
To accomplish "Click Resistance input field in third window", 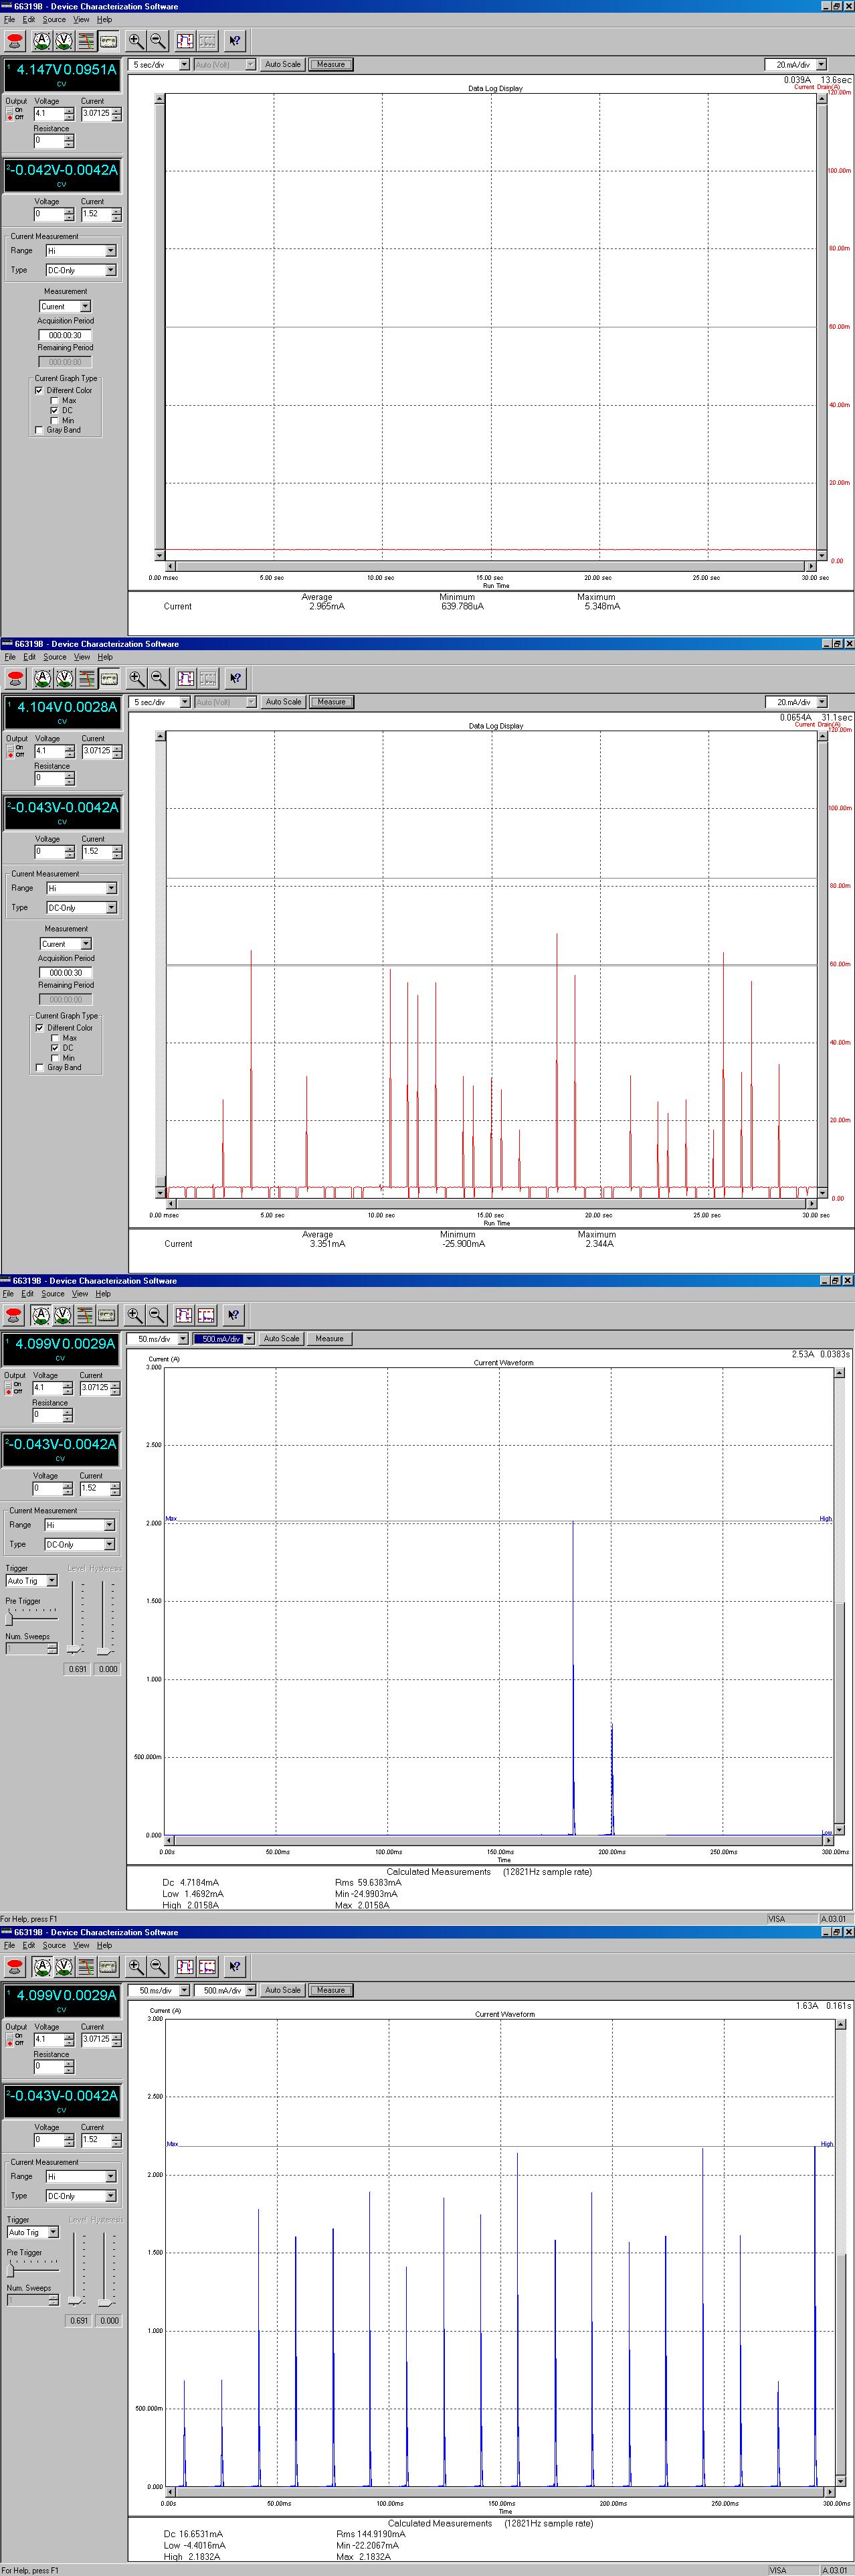I will point(46,1415).
